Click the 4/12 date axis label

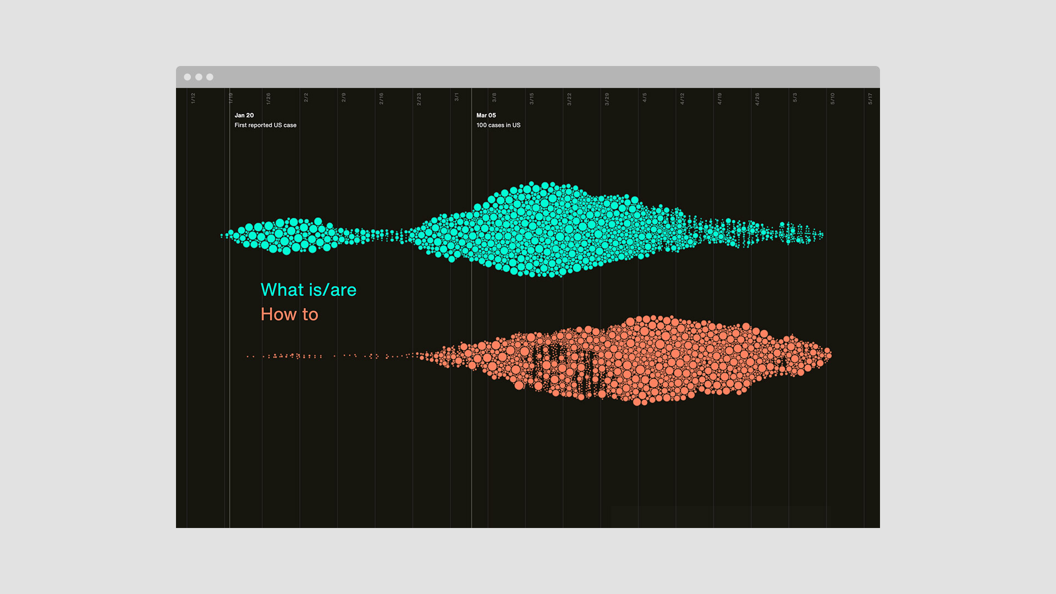click(683, 98)
